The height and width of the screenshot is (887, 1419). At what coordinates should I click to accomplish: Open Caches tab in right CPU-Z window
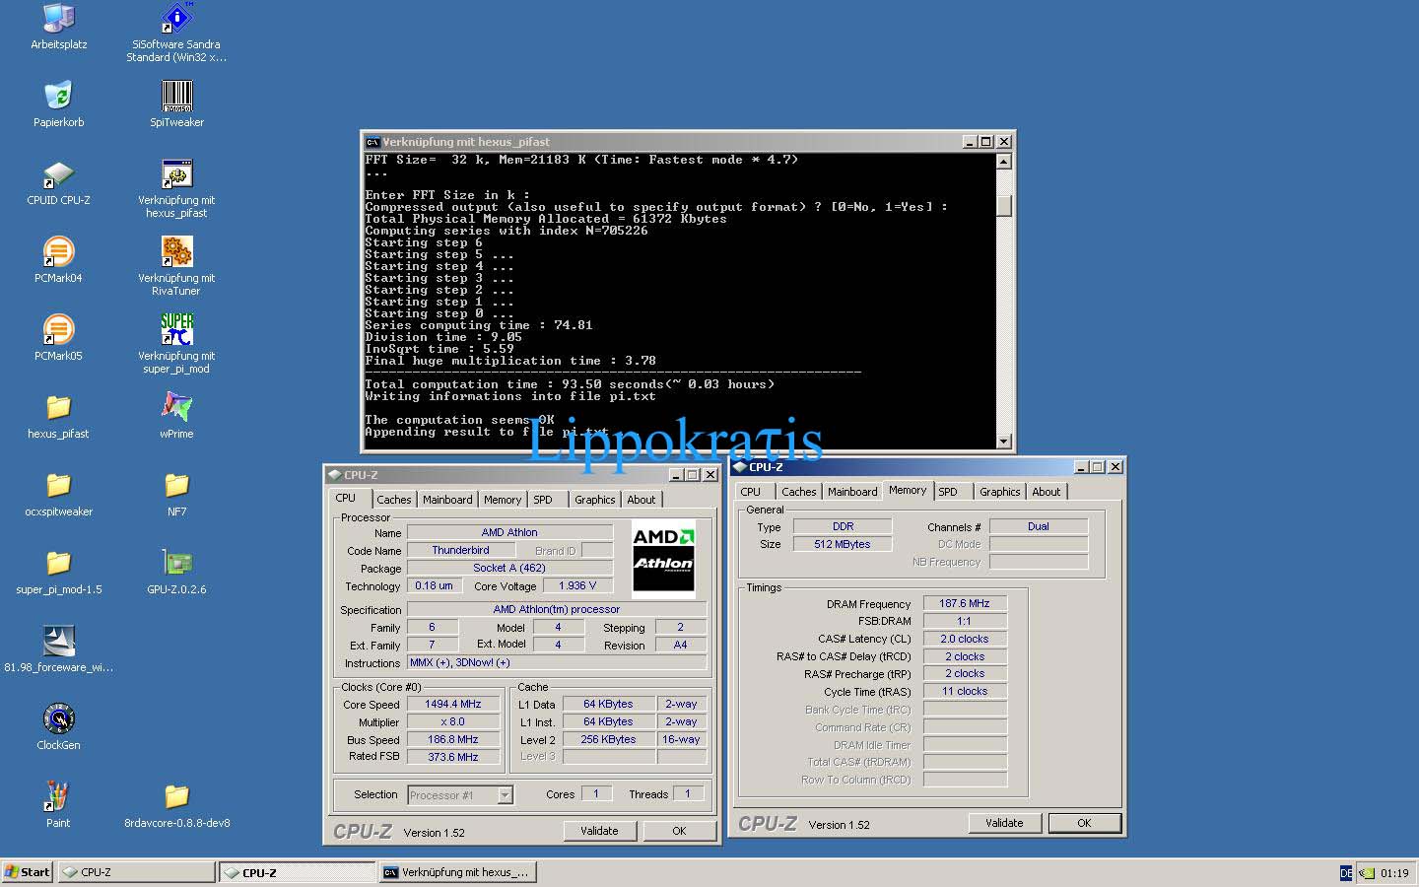(x=799, y=492)
